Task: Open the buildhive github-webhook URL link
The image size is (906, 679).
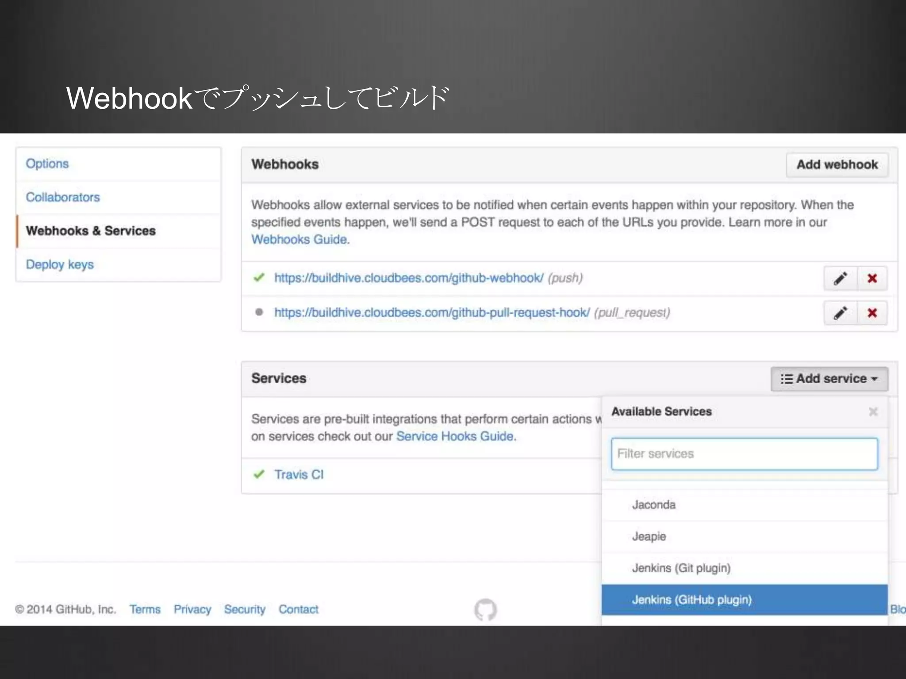Action: pos(409,278)
